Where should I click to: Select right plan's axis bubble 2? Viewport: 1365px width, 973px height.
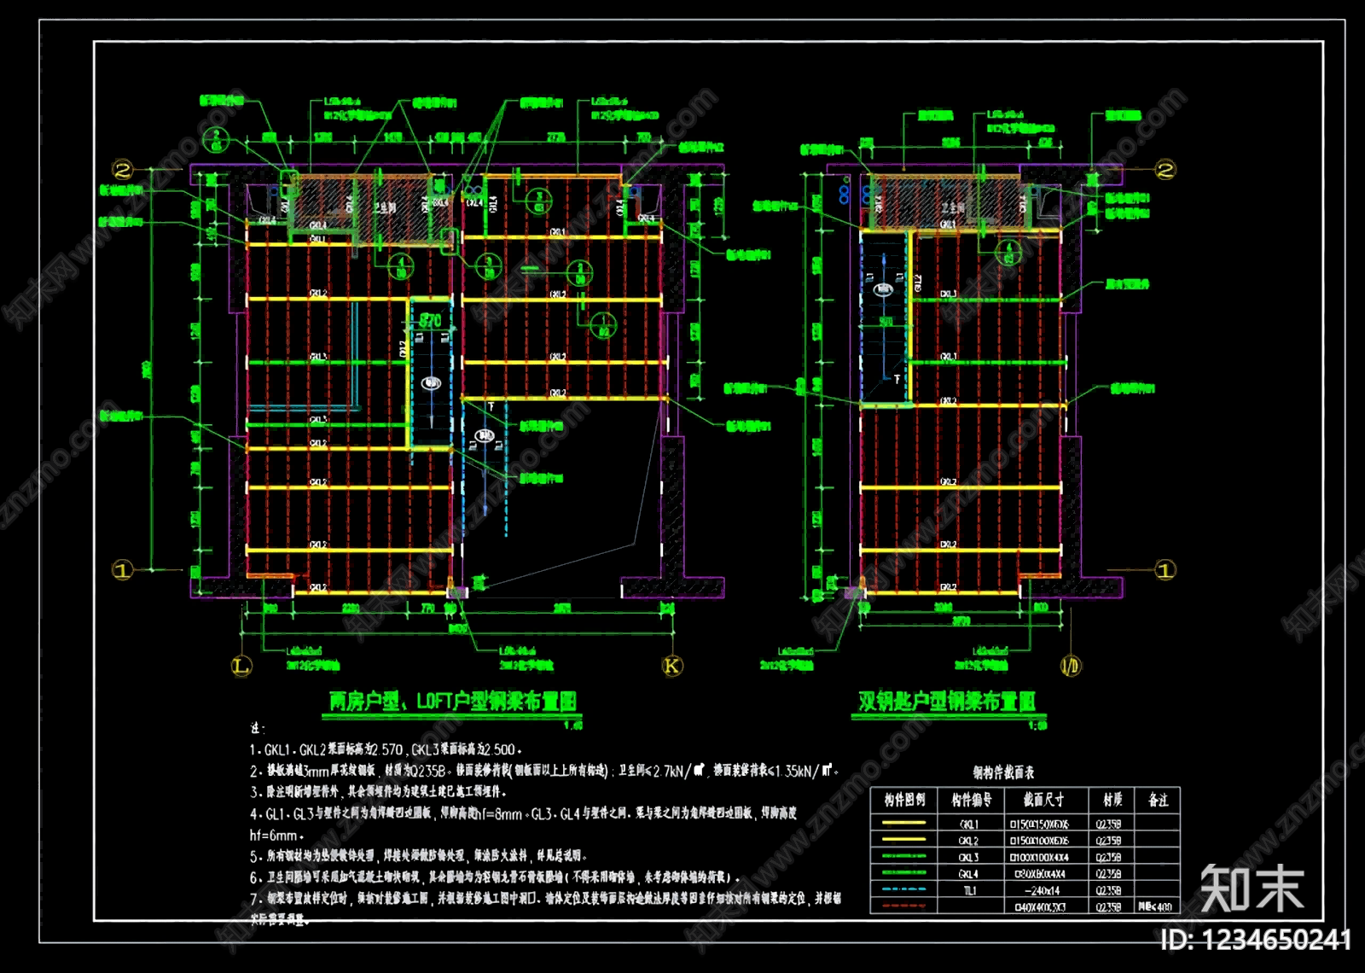(1165, 170)
